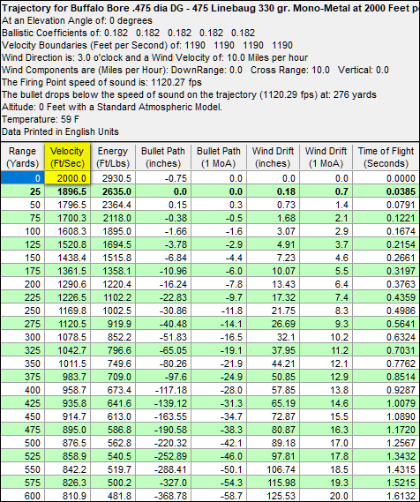Select the Bullet Path (1 MoA) header
Viewport: 420px width, 502px height.
(x=218, y=157)
